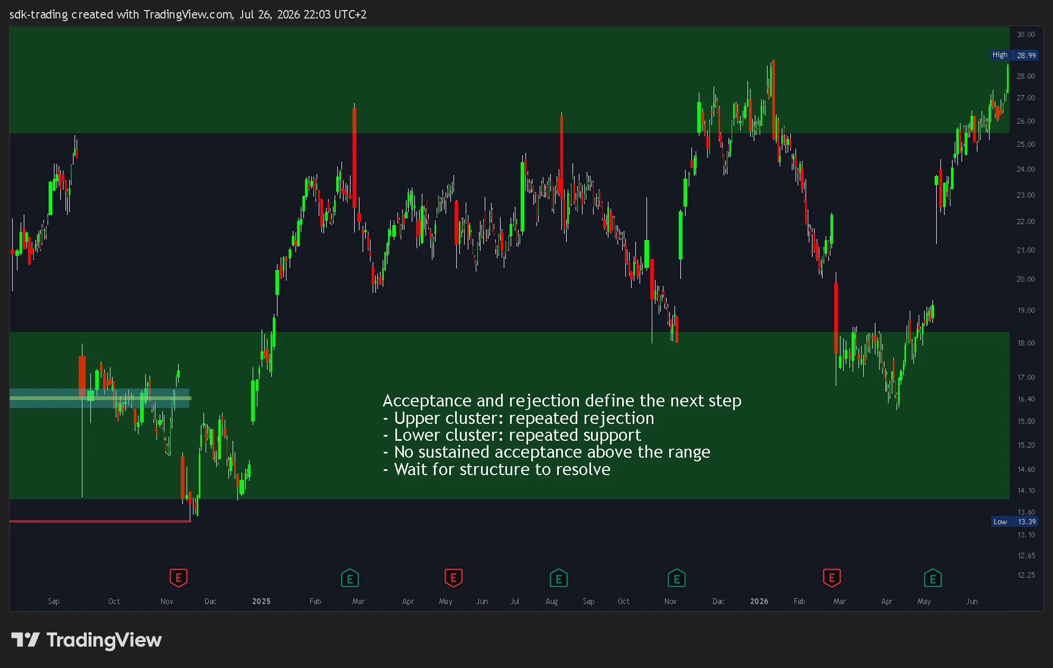The width and height of the screenshot is (1053, 668).
Task: Click the High 28.99 price label
Action: click(x=1014, y=55)
